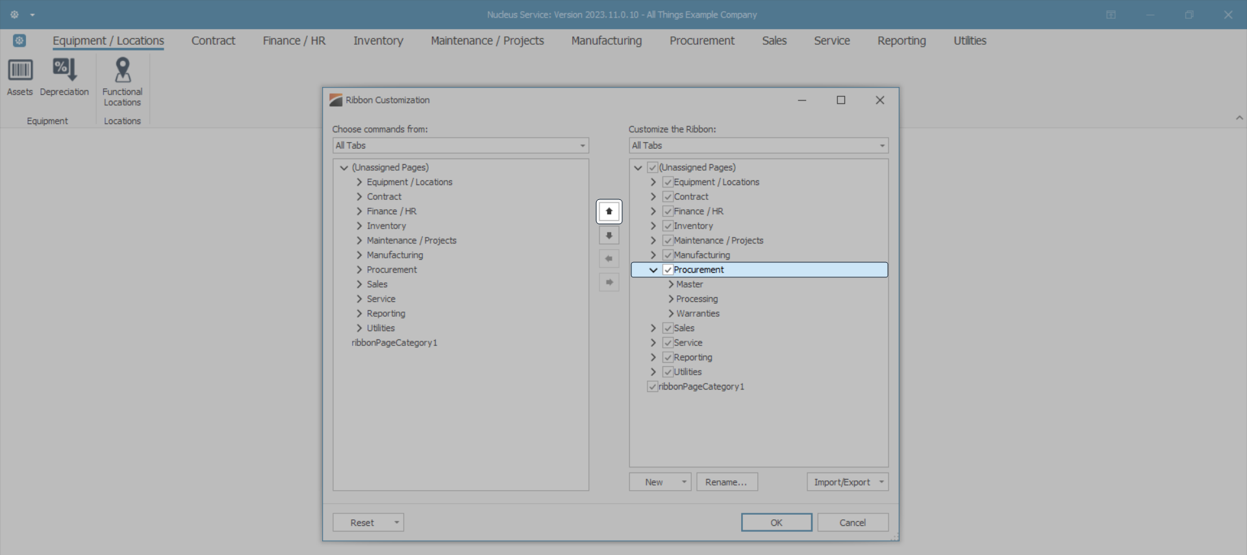Open the Reporting ribbon tab
Screen dimensions: 1247x555
pyautogui.click(x=901, y=41)
